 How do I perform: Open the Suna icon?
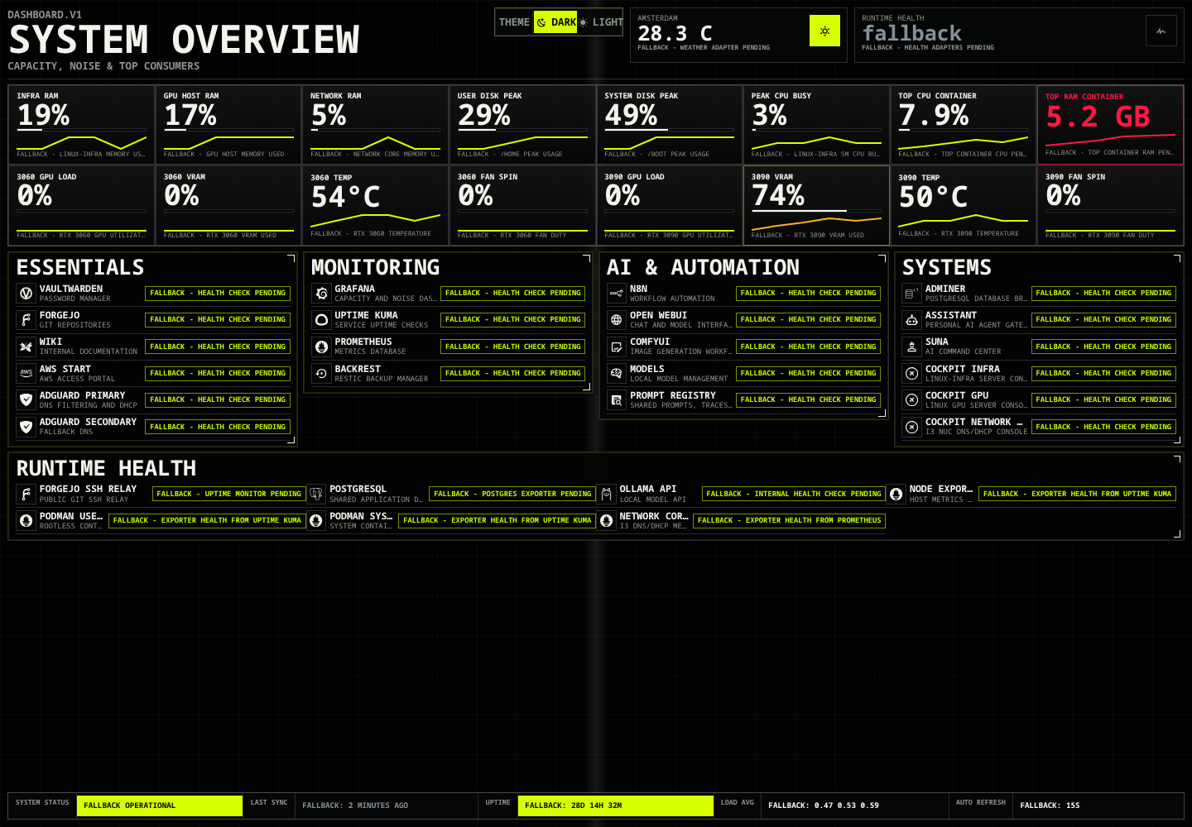pos(911,347)
